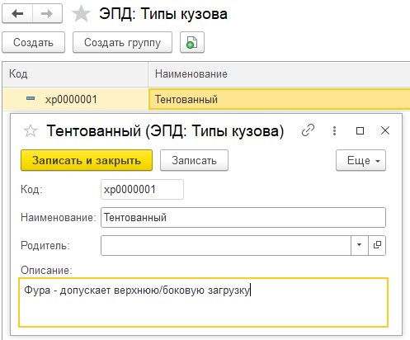Image resolution: width=410 pixels, height=340 pixels.
Task: Click the Родитель input field
Action: tap(226, 245)
